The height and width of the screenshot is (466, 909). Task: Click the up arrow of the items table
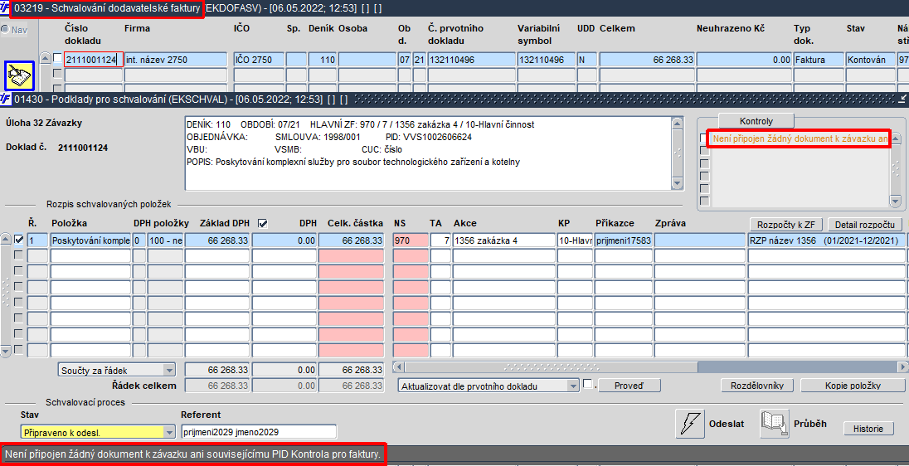6,240
